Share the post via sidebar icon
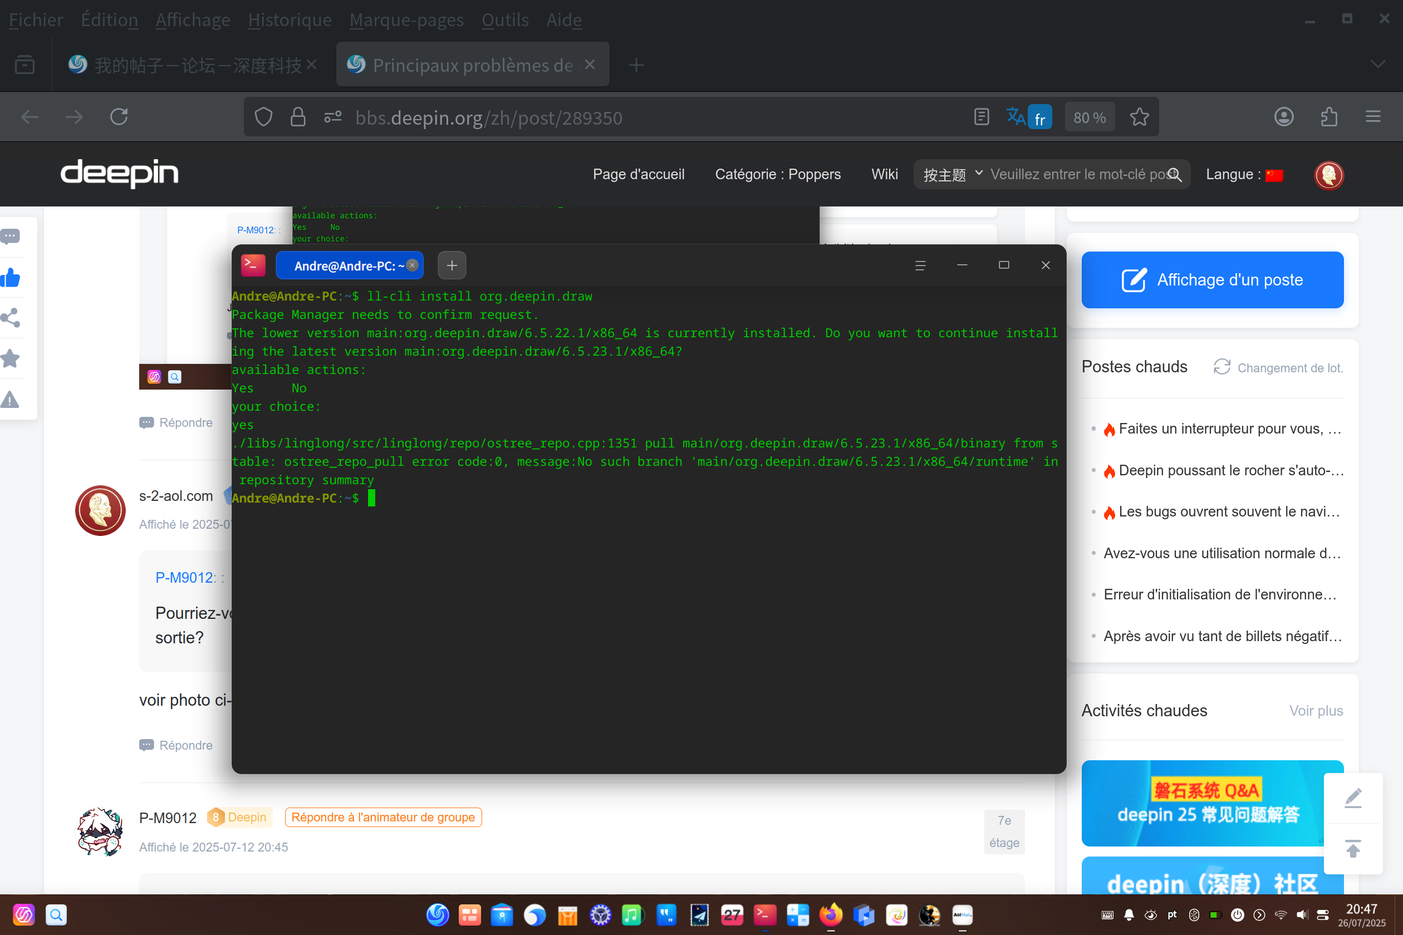1403x935 pixels. [10, 318]
